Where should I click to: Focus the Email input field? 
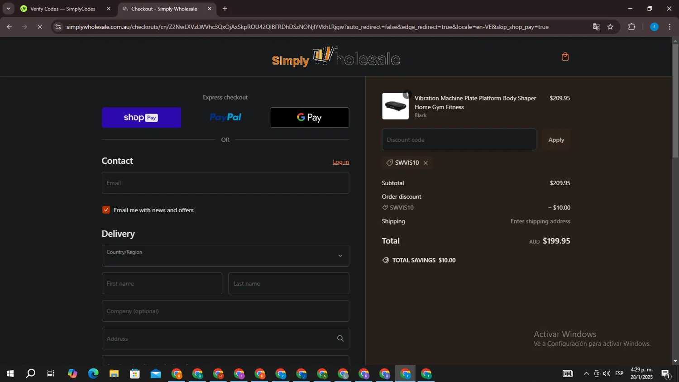(225, 183)
